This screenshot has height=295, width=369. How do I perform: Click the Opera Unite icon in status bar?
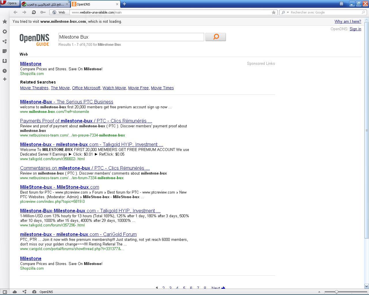(x=25, y=292)
